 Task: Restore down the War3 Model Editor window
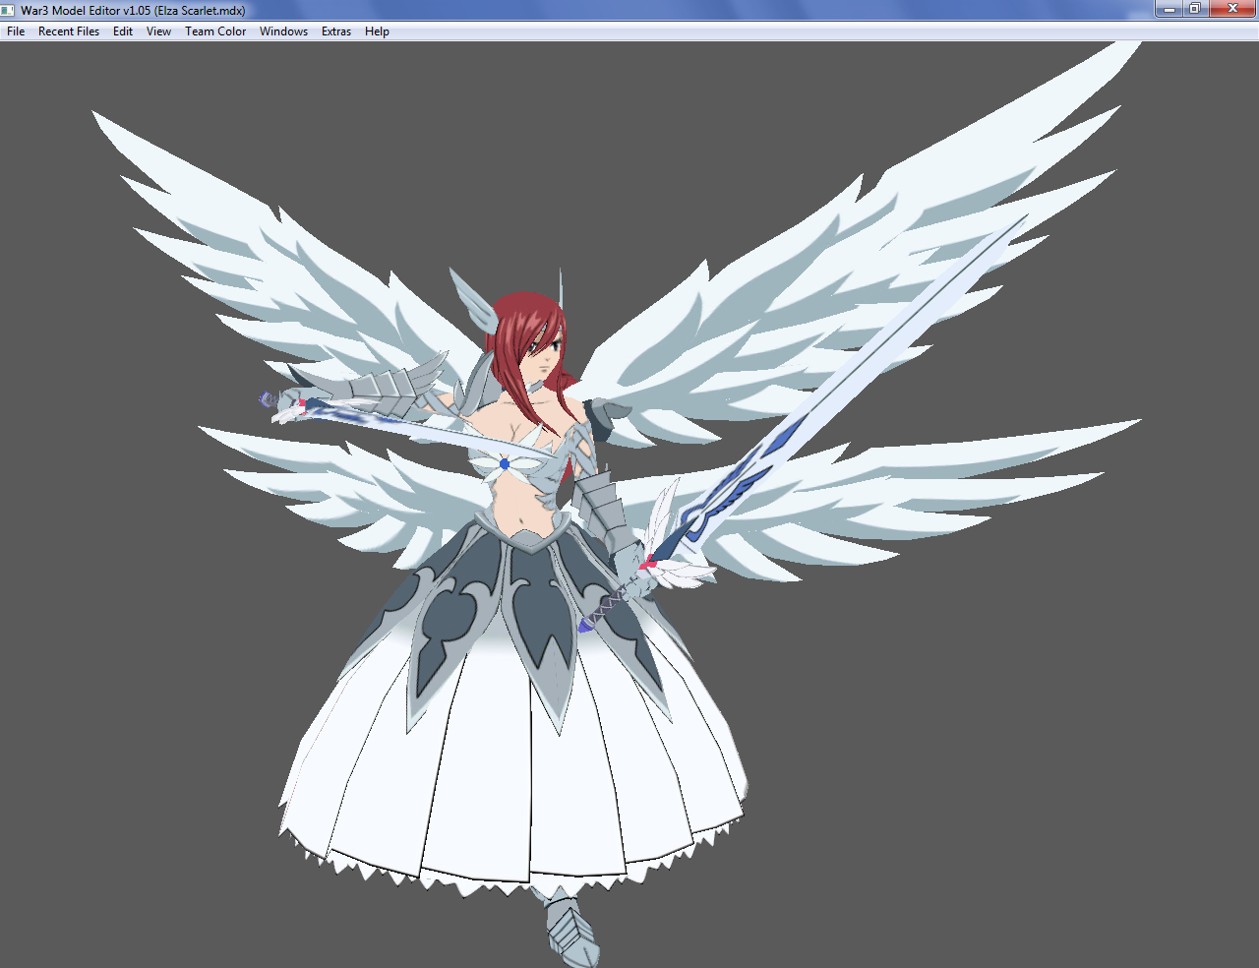point(1194,9)
